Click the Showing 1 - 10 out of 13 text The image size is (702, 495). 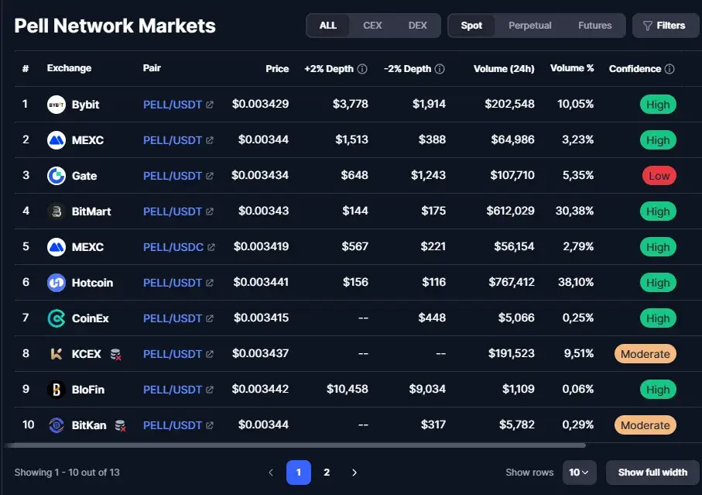point(67,473)
